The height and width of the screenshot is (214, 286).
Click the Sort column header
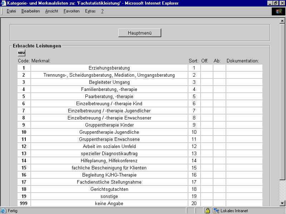(x=193, y=61)
